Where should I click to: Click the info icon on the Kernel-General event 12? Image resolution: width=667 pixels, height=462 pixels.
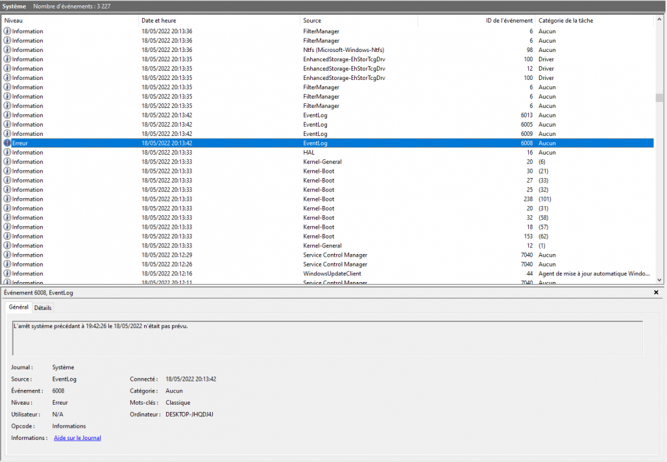8,246
